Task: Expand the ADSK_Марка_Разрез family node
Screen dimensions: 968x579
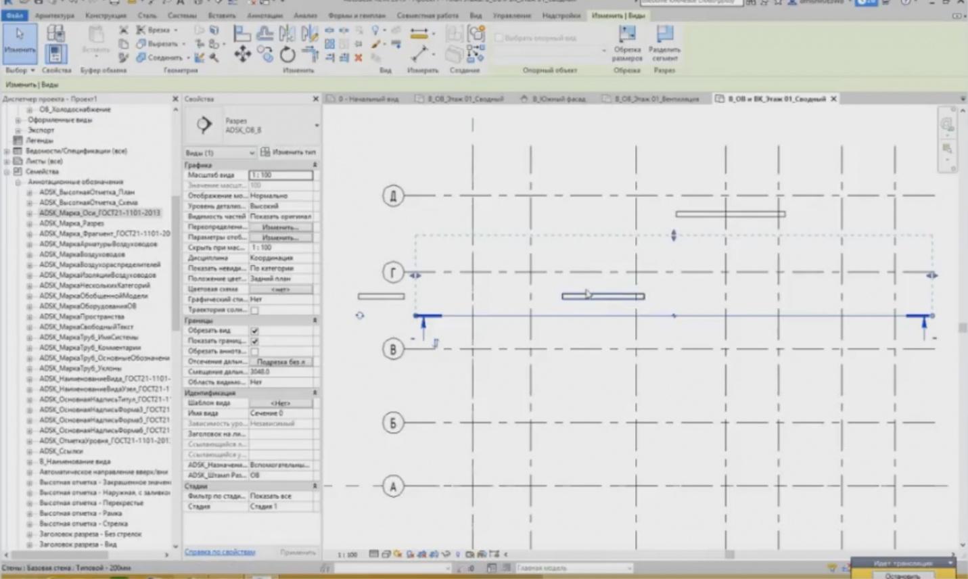Action: click(29, 223)
